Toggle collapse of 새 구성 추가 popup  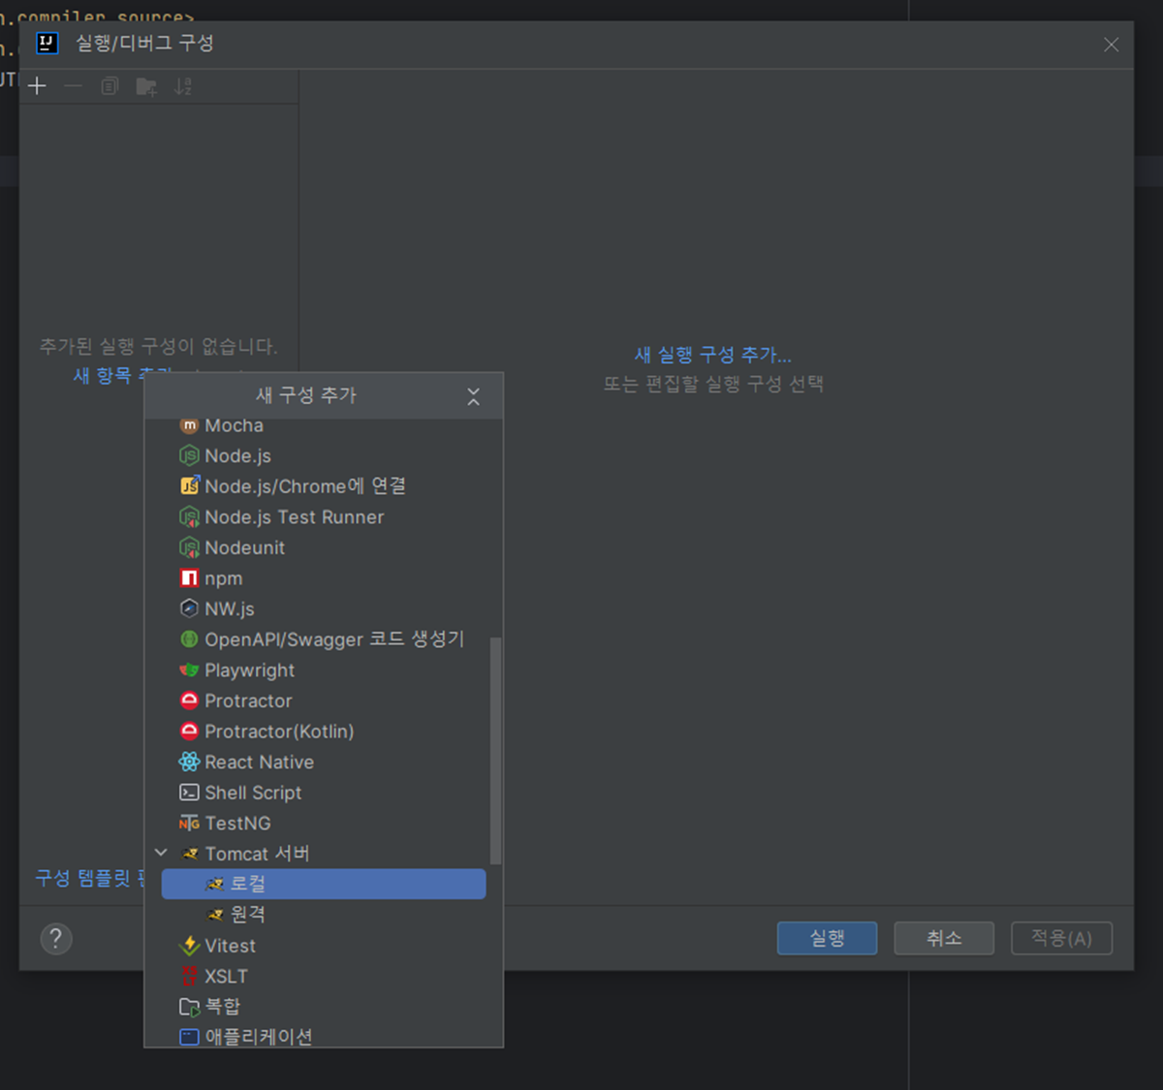pyautogui.click(x=474, y=396)
